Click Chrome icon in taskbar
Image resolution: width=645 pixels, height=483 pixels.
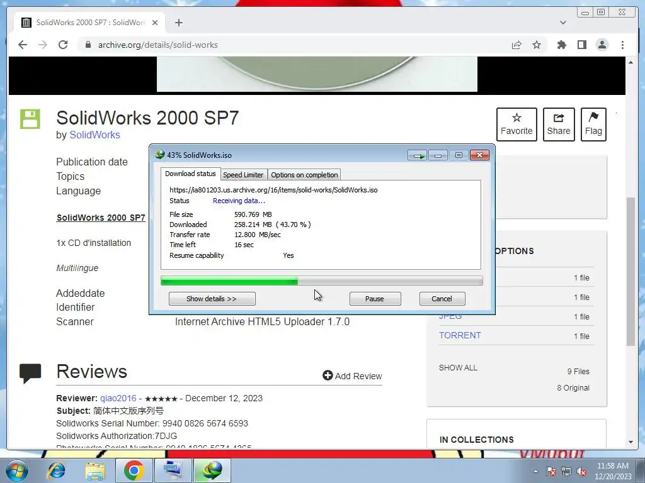[134, 470]
